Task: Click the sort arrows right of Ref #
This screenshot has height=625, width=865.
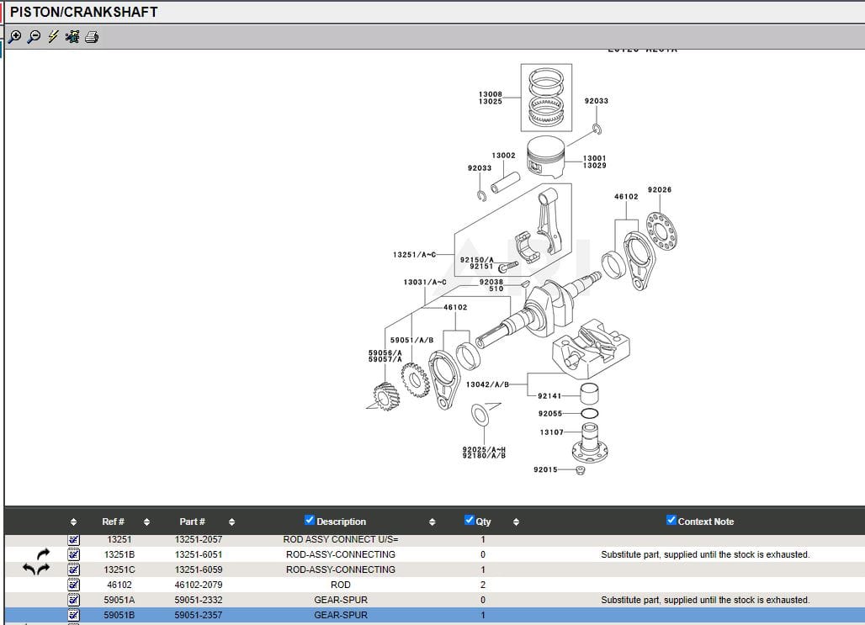Action: pyautogui.click(x=146, y=522)
